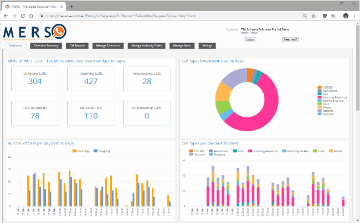Viewport: 360px width, 223px height.
Task: Toggle Free in Call Types per day legend
Action: coord(238,151)
